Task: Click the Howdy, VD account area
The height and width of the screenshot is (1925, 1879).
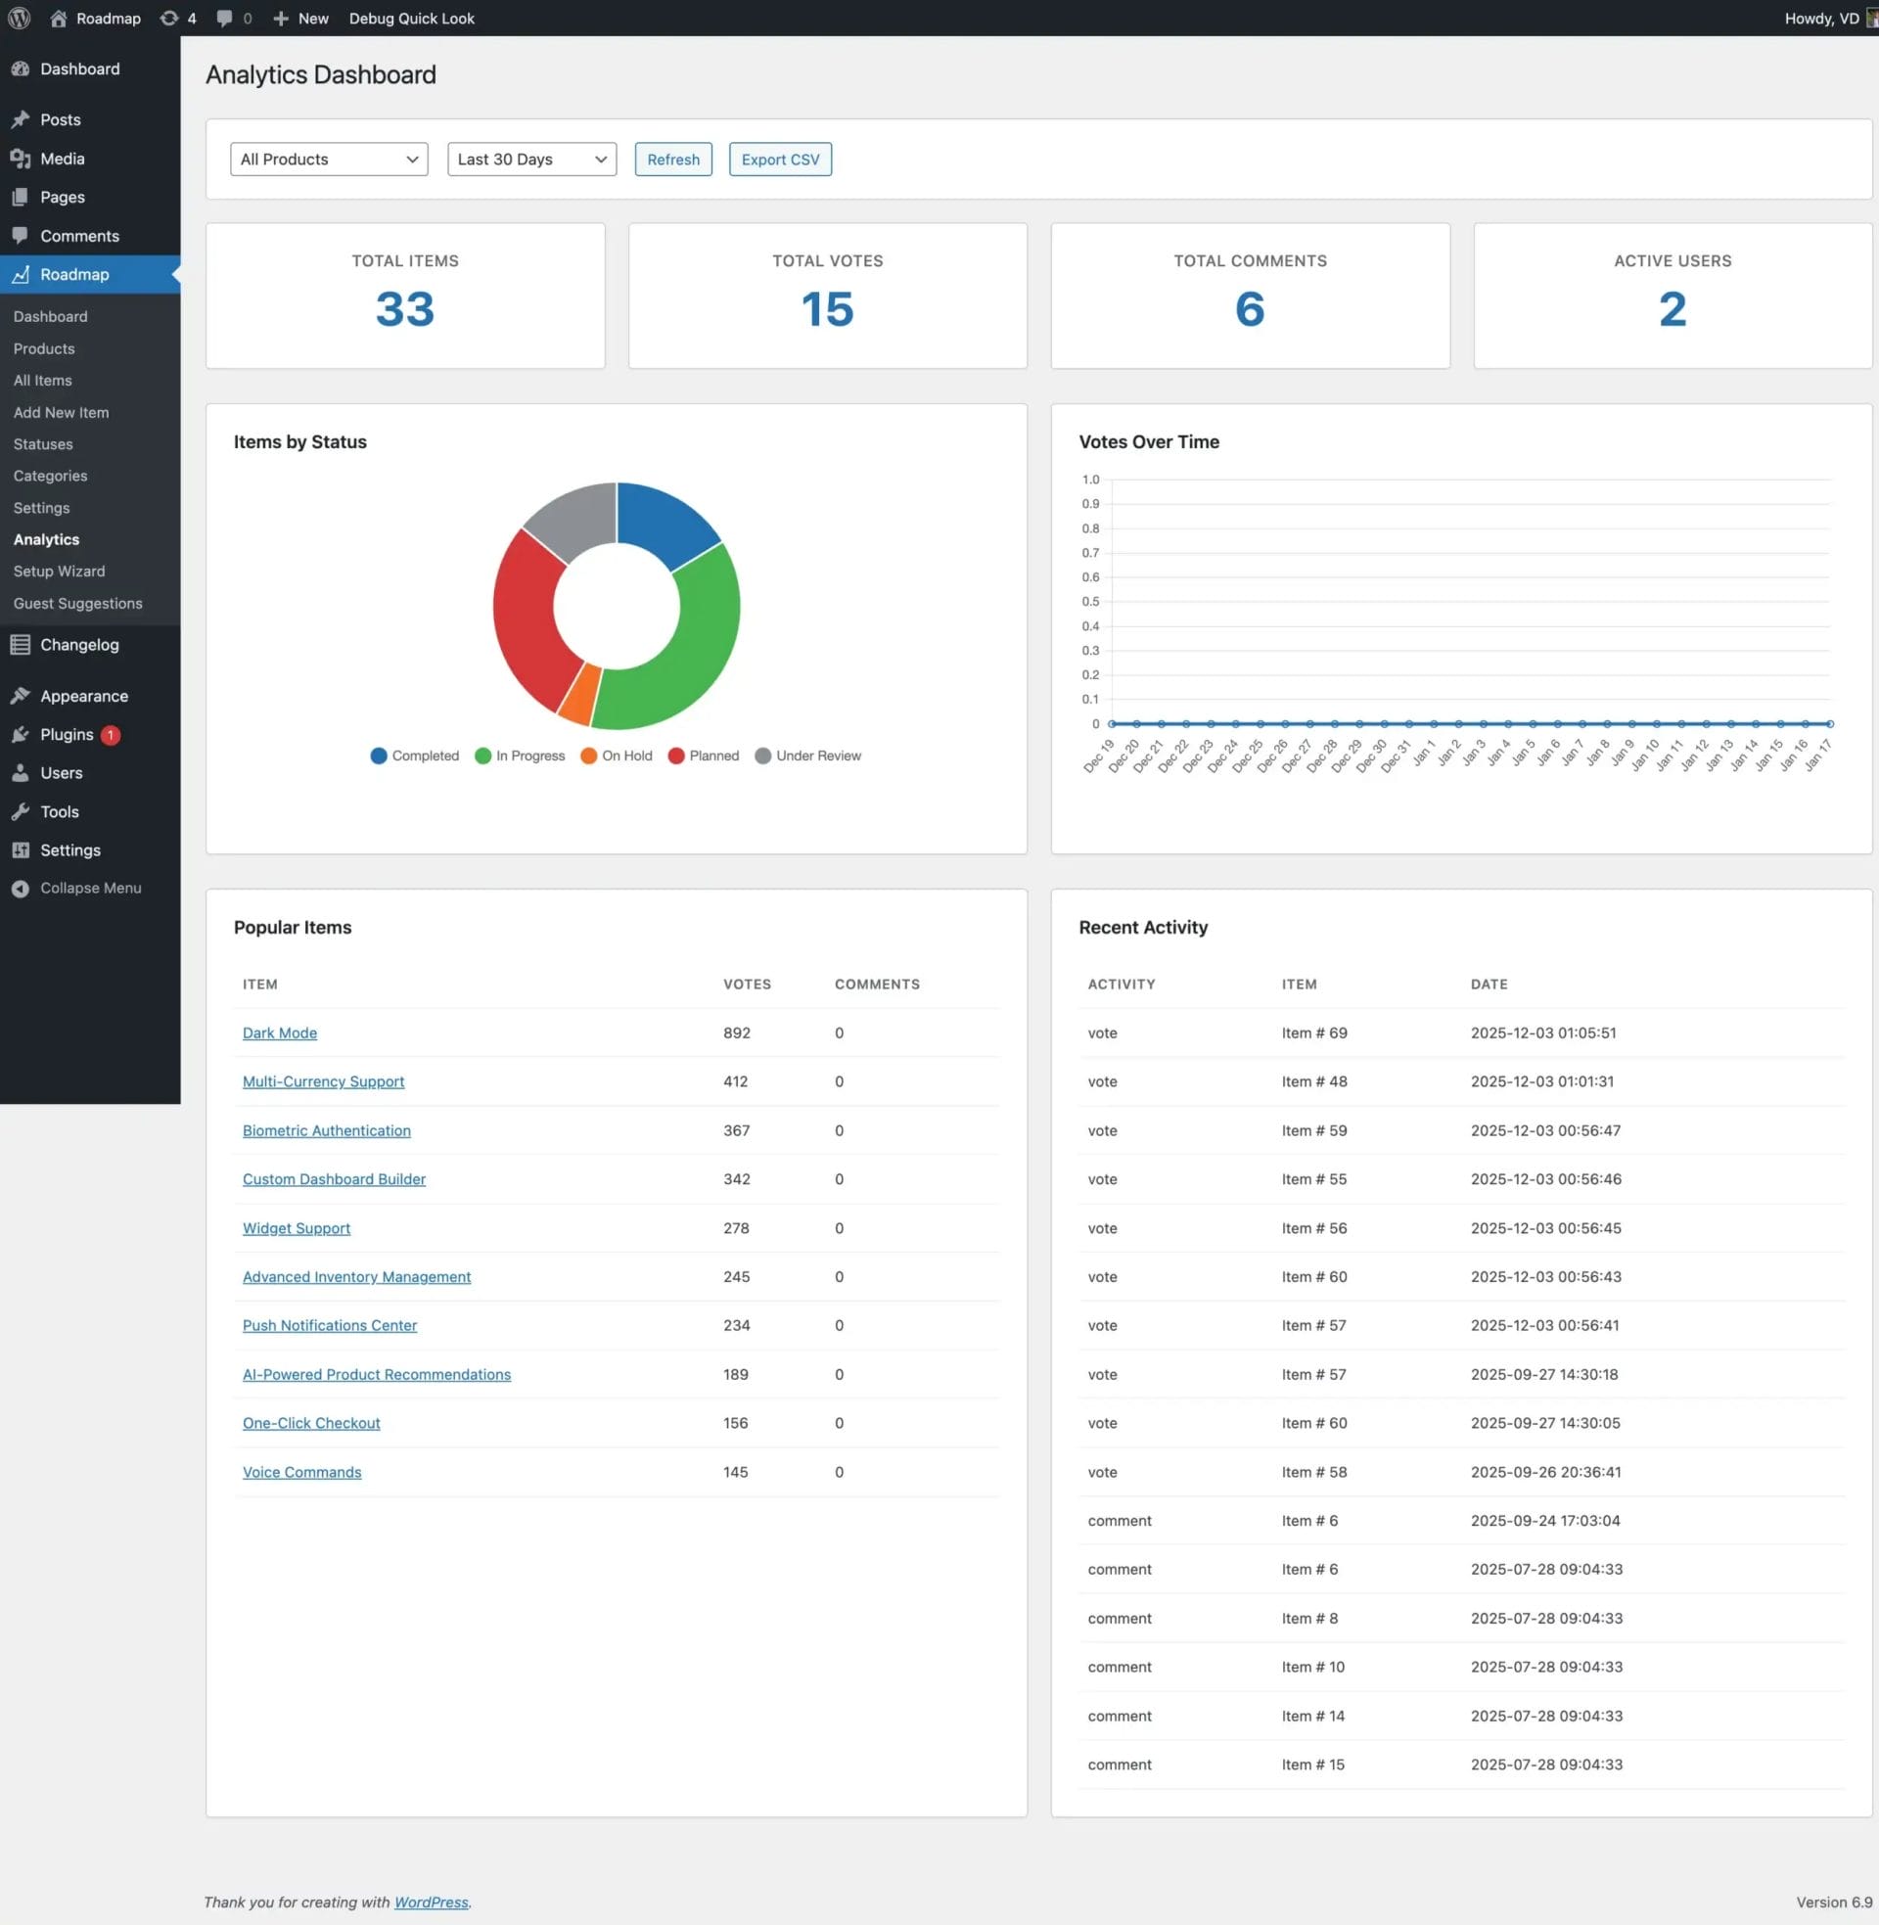Action: (x=1821, y=18)
